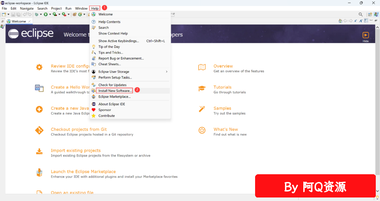380x201 pixels.
Task: Follow the Checkout projects from Git link
Action: [x=79, y=129]
